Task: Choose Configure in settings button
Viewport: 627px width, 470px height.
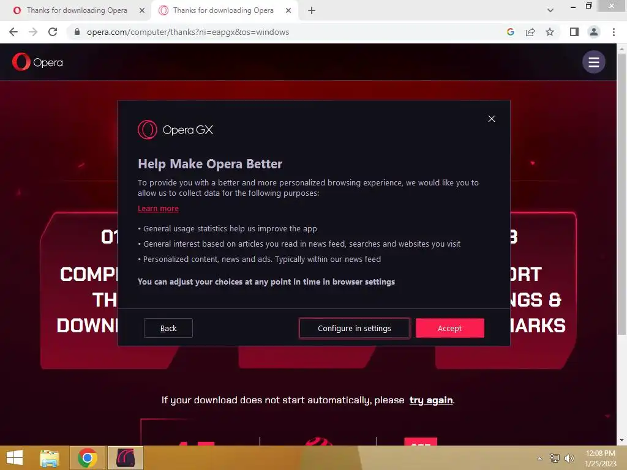Action: (355, 328)
